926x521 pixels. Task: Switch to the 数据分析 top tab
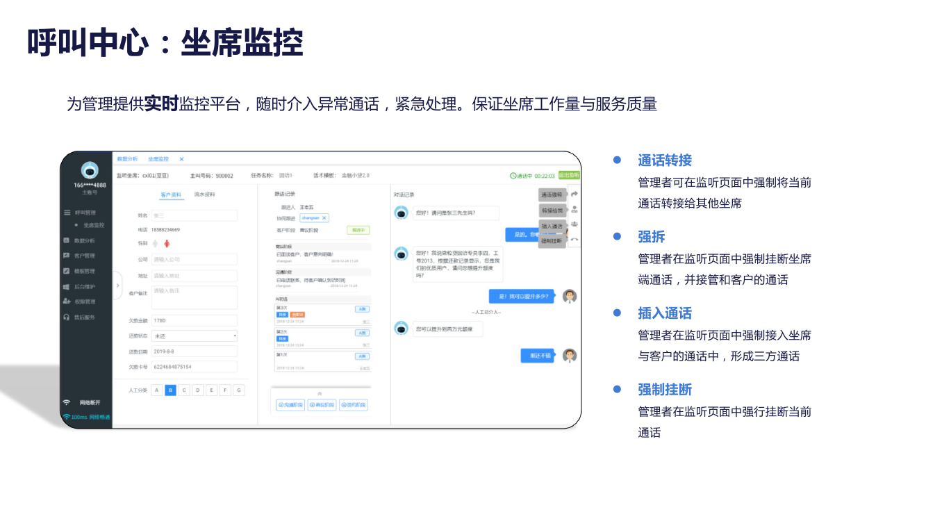(x=127, y=159)
